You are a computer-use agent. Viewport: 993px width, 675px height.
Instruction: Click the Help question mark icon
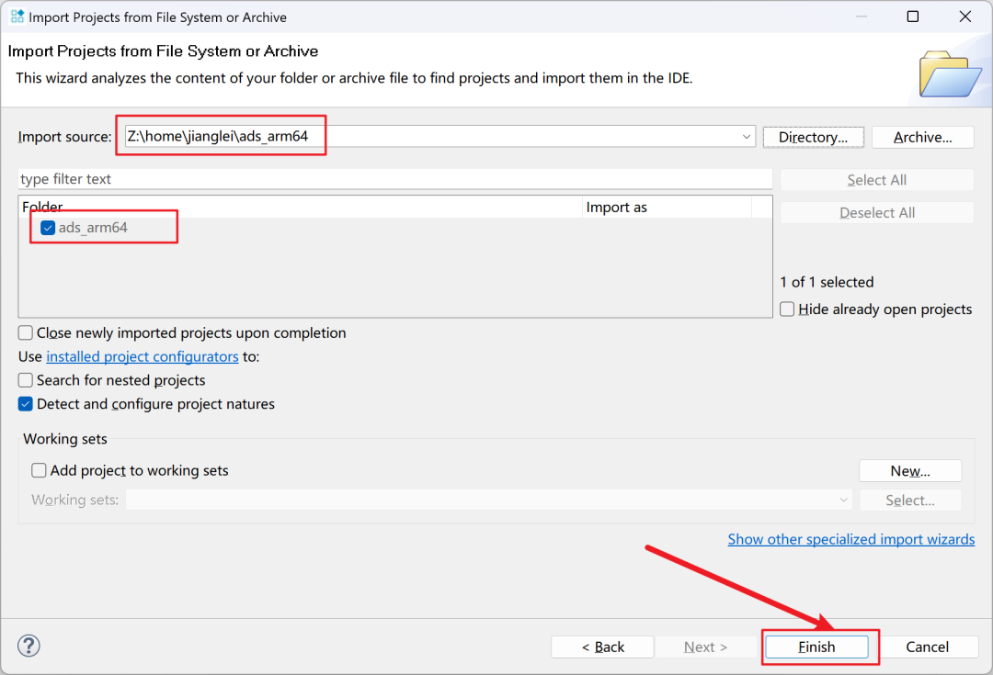coord(29,646)
